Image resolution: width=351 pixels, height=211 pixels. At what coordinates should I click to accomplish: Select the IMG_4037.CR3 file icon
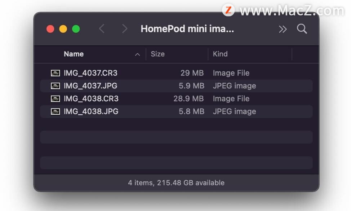coord(55,73)
